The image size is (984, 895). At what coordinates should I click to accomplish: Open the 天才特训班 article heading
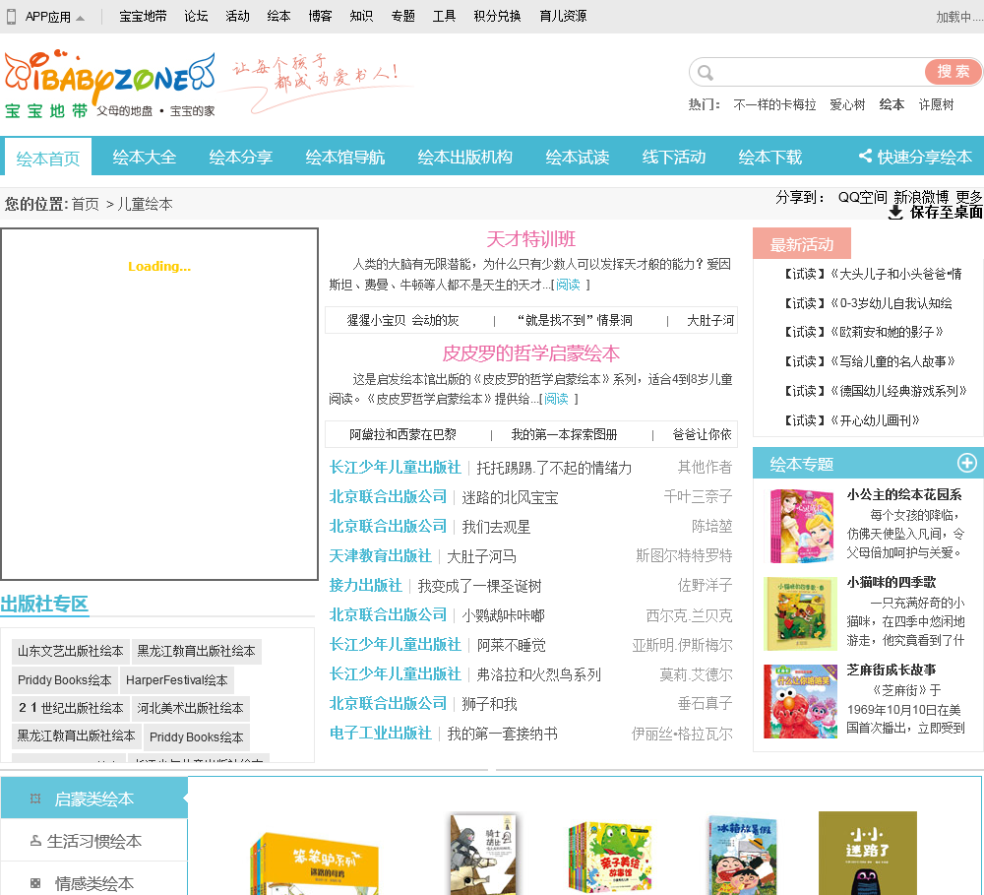(530, 239)
